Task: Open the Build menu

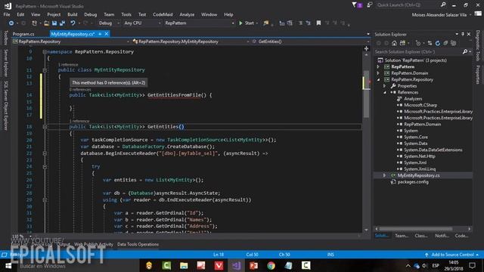Action: [x=73, y=14]
